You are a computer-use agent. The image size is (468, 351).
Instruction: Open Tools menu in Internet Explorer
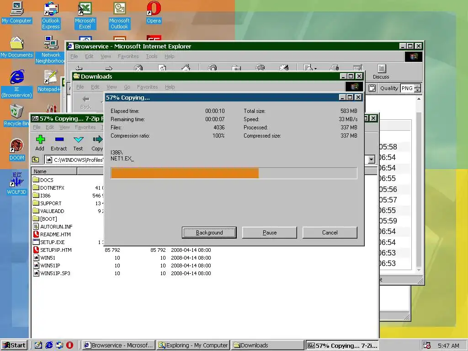pyautogui.click(x=152, y=56)
